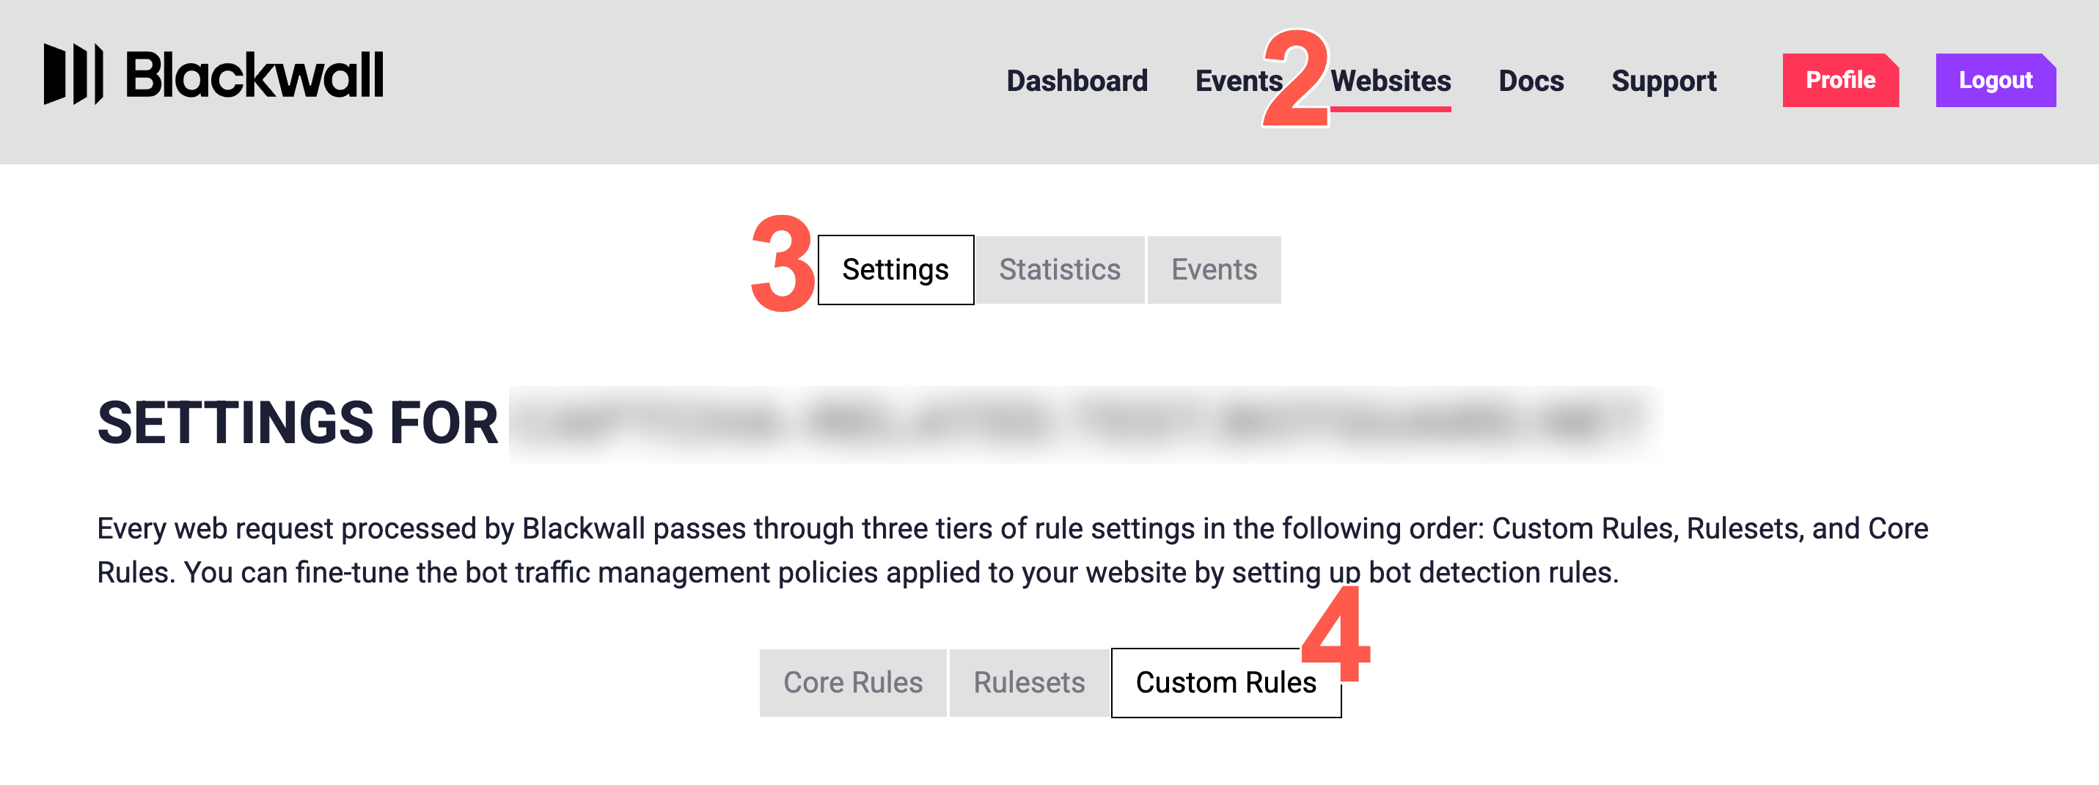The width and height of the screenshot is (2099, 785).
Task: Click the red Profile button
Action: tap(1840, 80)
